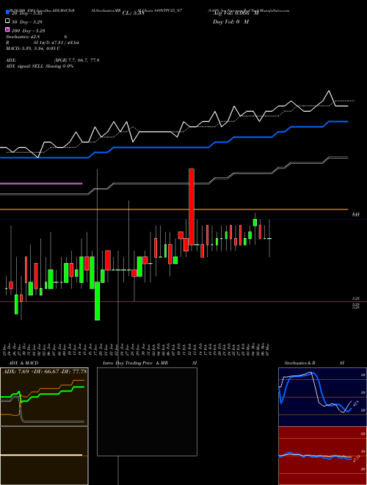Click the long green candlestick dropping below the lower orange line
This screenshot has width=367, height=485.
97,301
